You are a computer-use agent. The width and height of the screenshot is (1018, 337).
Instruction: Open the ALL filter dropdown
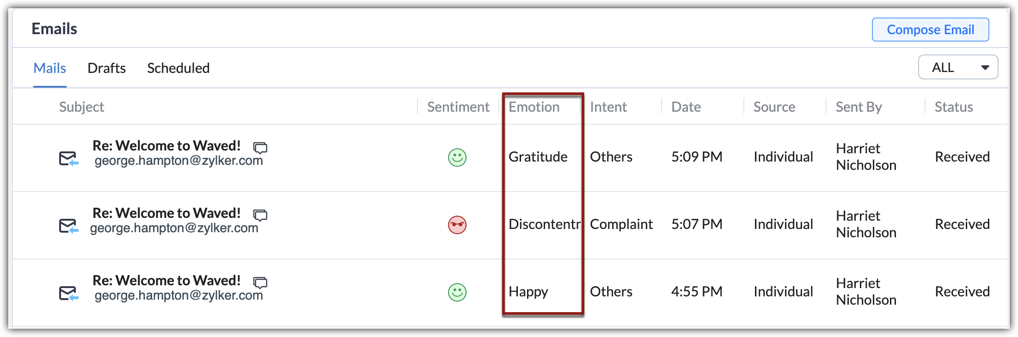[x=958, y=67]
